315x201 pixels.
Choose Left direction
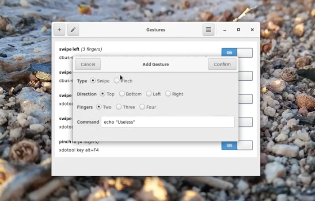pyautogui.click(x=149, y=94)
